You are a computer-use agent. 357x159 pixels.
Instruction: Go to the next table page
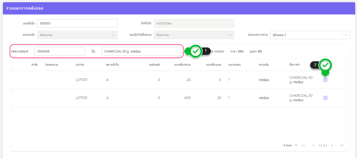(332, 145)
